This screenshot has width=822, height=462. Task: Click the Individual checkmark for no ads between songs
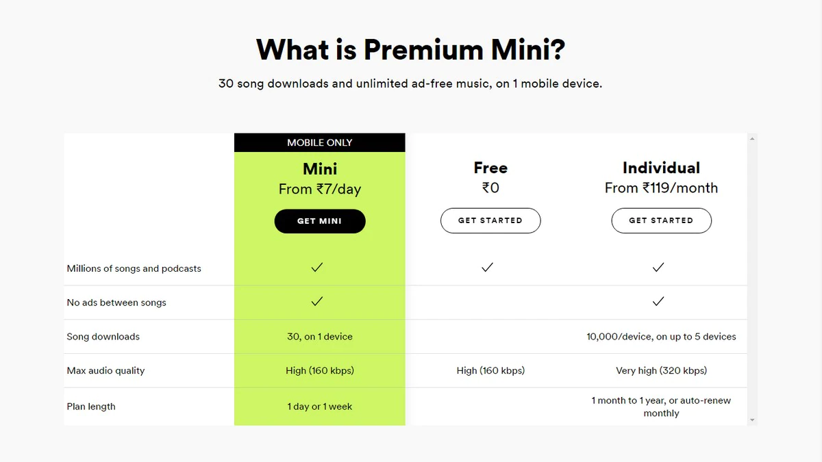[658, 301]
